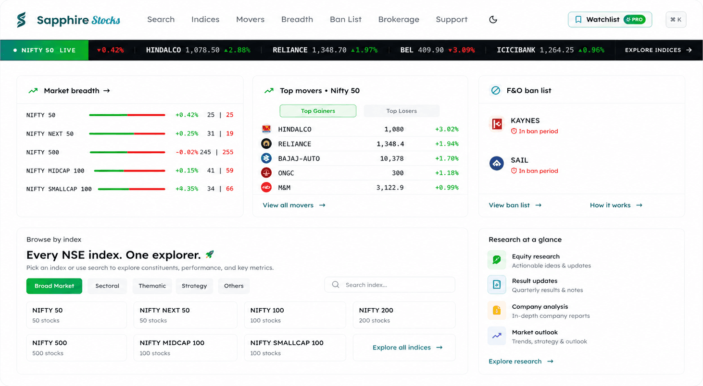Click the Market outlook chart icon

(497, 336)
